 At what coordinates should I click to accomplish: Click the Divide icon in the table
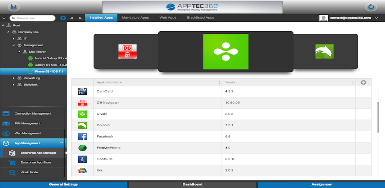(82, 114)
